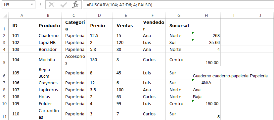This screenshot has width=274, height=120.
Task: Select the column H header
Action: 206,16
